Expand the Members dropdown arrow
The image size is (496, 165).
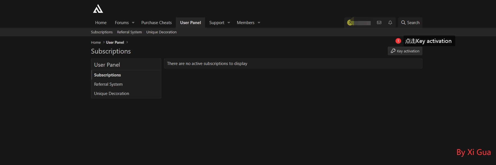pyautogui.click(x=259, y=23)
